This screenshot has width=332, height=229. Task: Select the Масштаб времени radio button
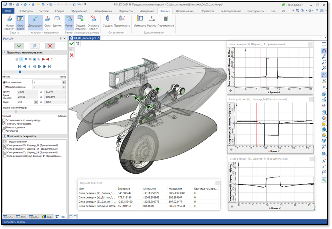pyautogui.click(x=4, y=87)
